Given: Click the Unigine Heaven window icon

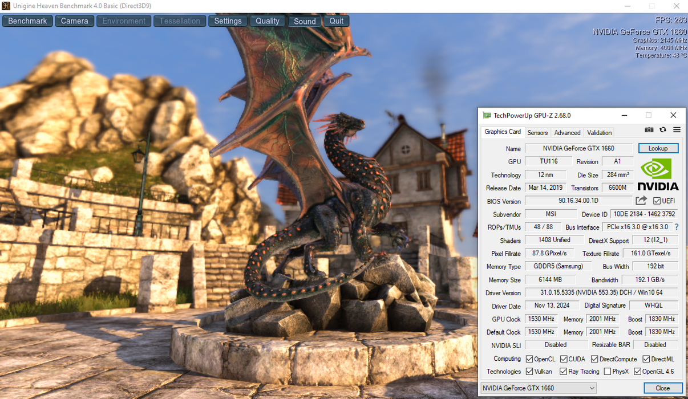Looking at the screenshot, I should 6,6.
